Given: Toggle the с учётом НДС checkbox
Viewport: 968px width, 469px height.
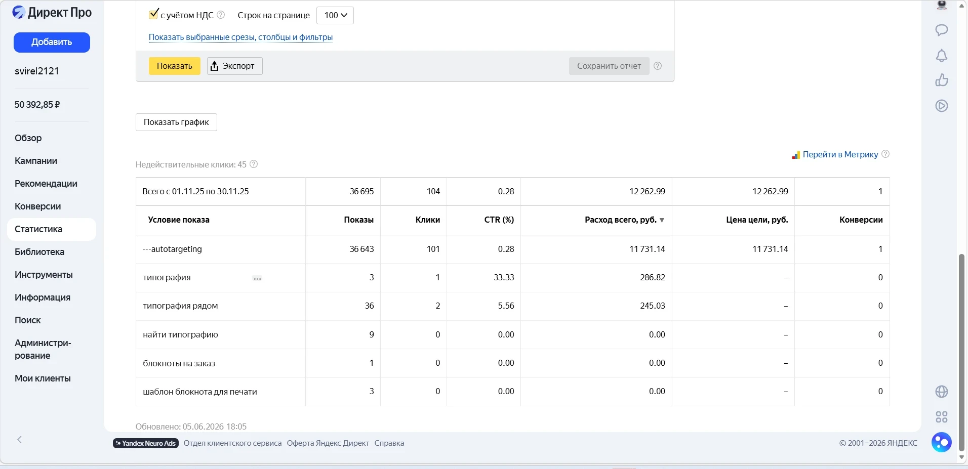Looking at the screenshot, I should pyautogui.click(x=154, y=15).
